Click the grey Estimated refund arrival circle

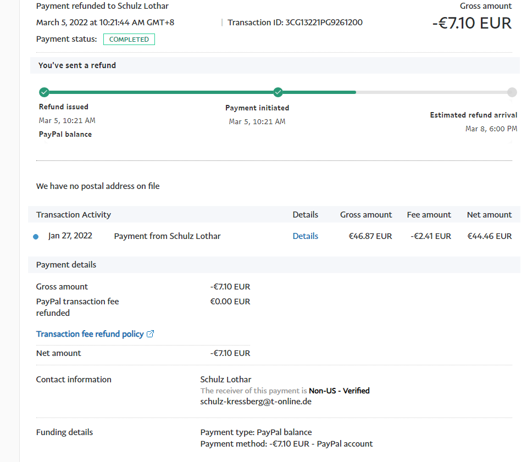pyautogui.click(x=512, y=92)
